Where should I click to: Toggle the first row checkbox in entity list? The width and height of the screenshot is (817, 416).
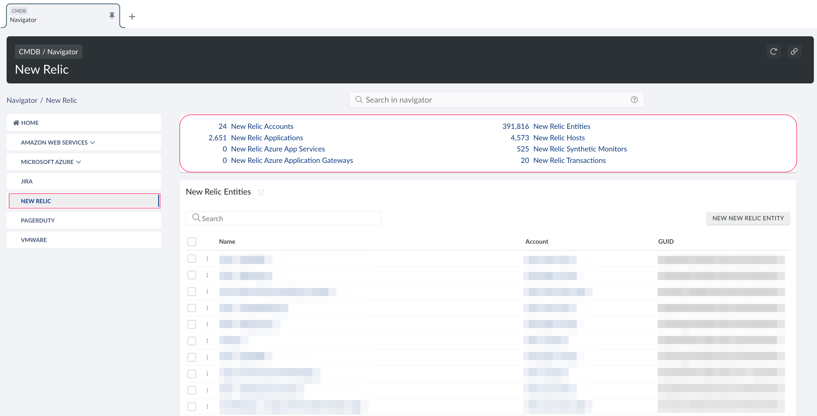coord(192,259)
